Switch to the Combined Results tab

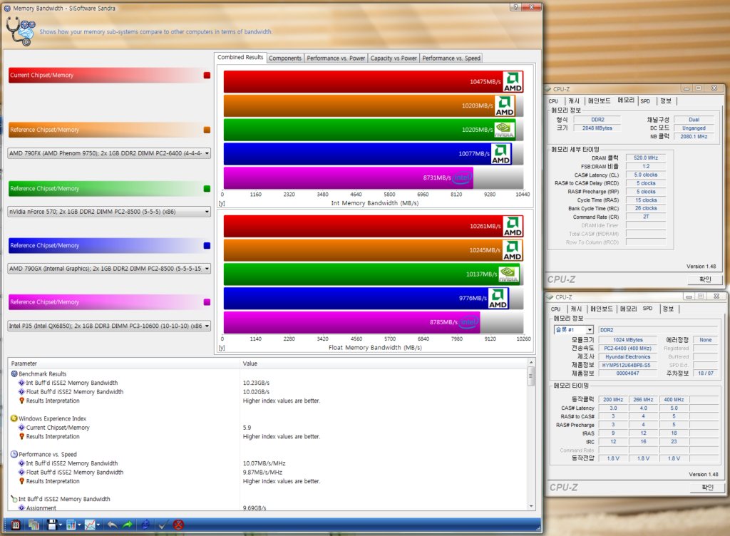click(240, 57)
